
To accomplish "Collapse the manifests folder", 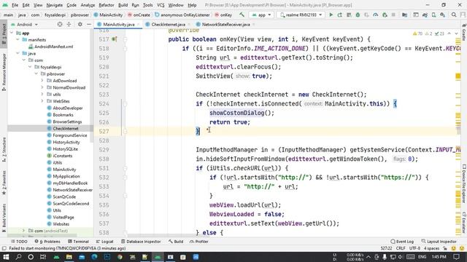I will coord(18,40).
